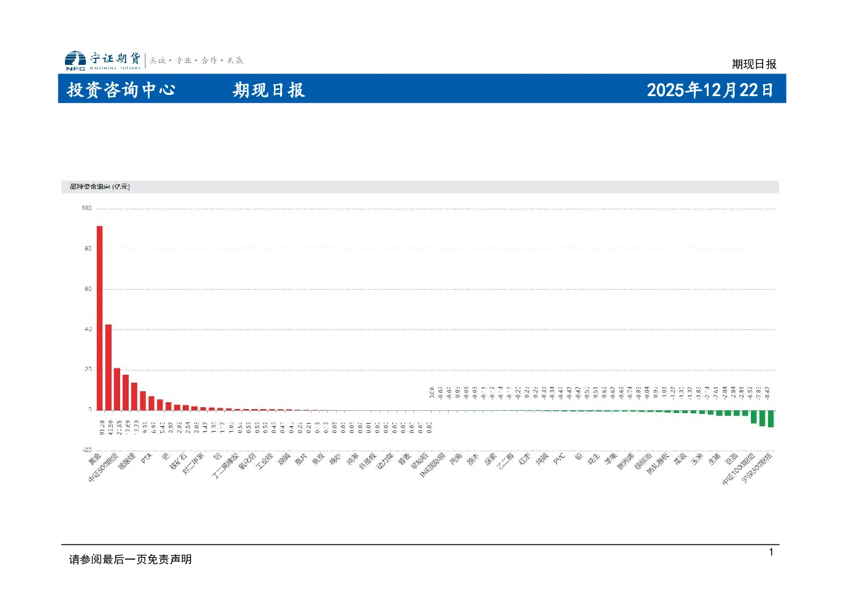Click the 聚丙烯 axis label
This screenshot has height=608, width=860.
pos(625,462)
